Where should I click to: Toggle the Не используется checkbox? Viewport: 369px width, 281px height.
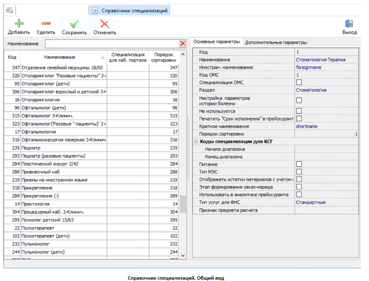(299, 111)
